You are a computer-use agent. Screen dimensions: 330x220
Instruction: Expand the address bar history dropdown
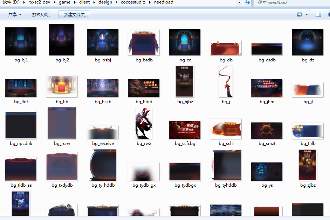pos(240,2)
